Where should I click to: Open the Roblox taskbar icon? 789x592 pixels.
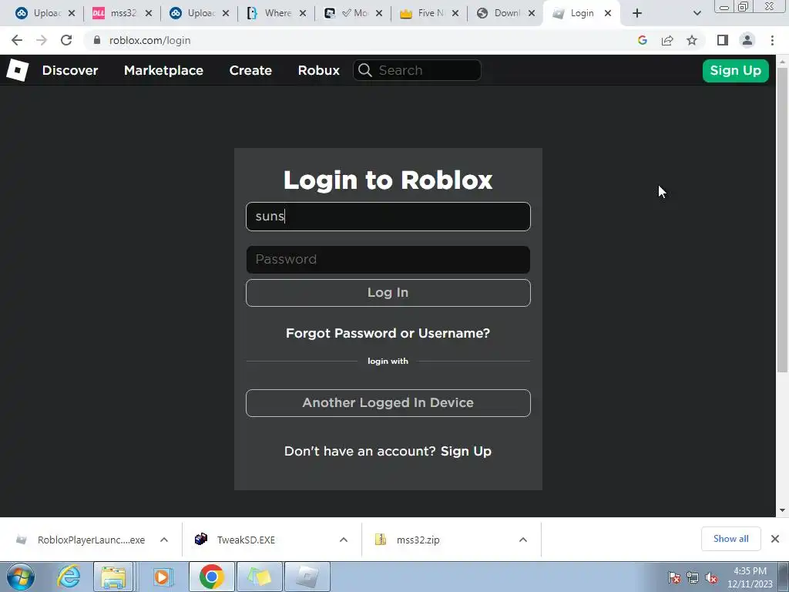click(x=307, y=577)
